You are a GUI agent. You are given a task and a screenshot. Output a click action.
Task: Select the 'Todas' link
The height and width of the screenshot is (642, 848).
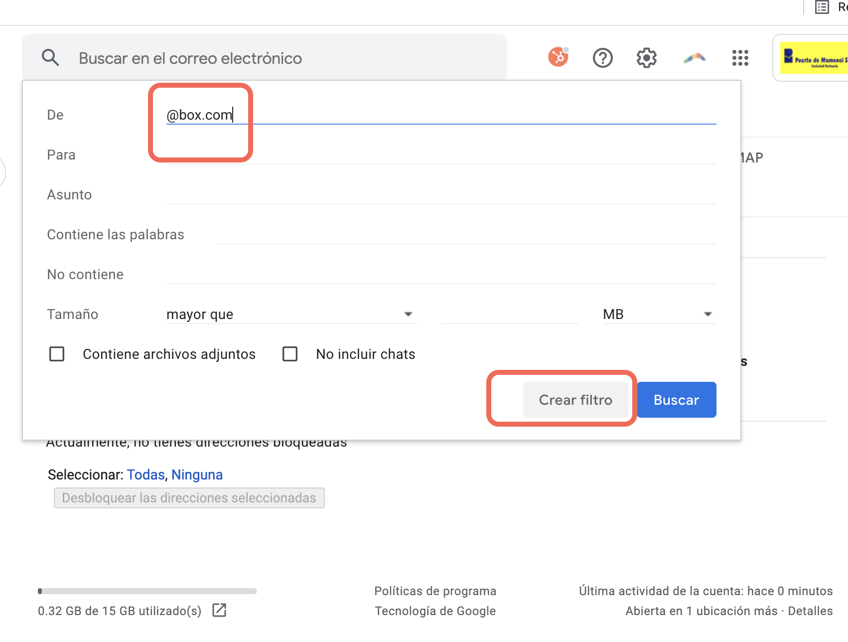[145, 475]
